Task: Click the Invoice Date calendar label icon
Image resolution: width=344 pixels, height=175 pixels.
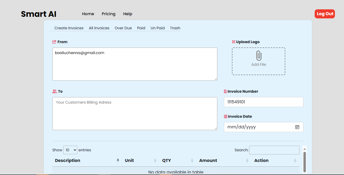Action: click(x=226, y=116)
